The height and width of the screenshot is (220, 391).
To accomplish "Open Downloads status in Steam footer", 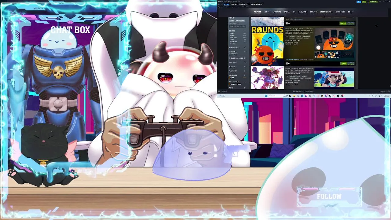I will pyautogui.click(x=303, y=91).
